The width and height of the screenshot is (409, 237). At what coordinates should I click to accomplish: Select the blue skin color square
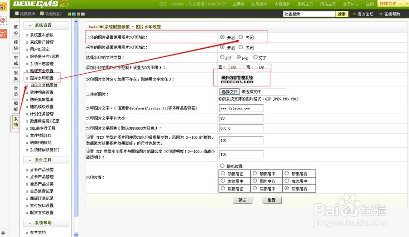coord(74,14)
